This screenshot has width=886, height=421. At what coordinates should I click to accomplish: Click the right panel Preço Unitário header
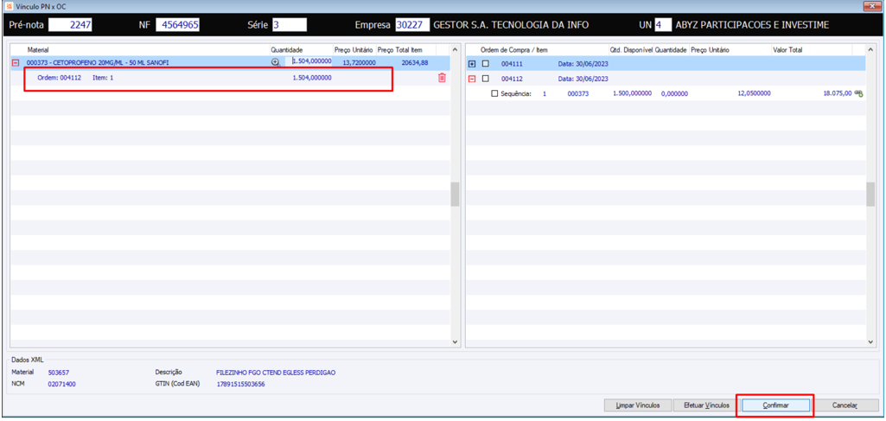pos(710,50)
